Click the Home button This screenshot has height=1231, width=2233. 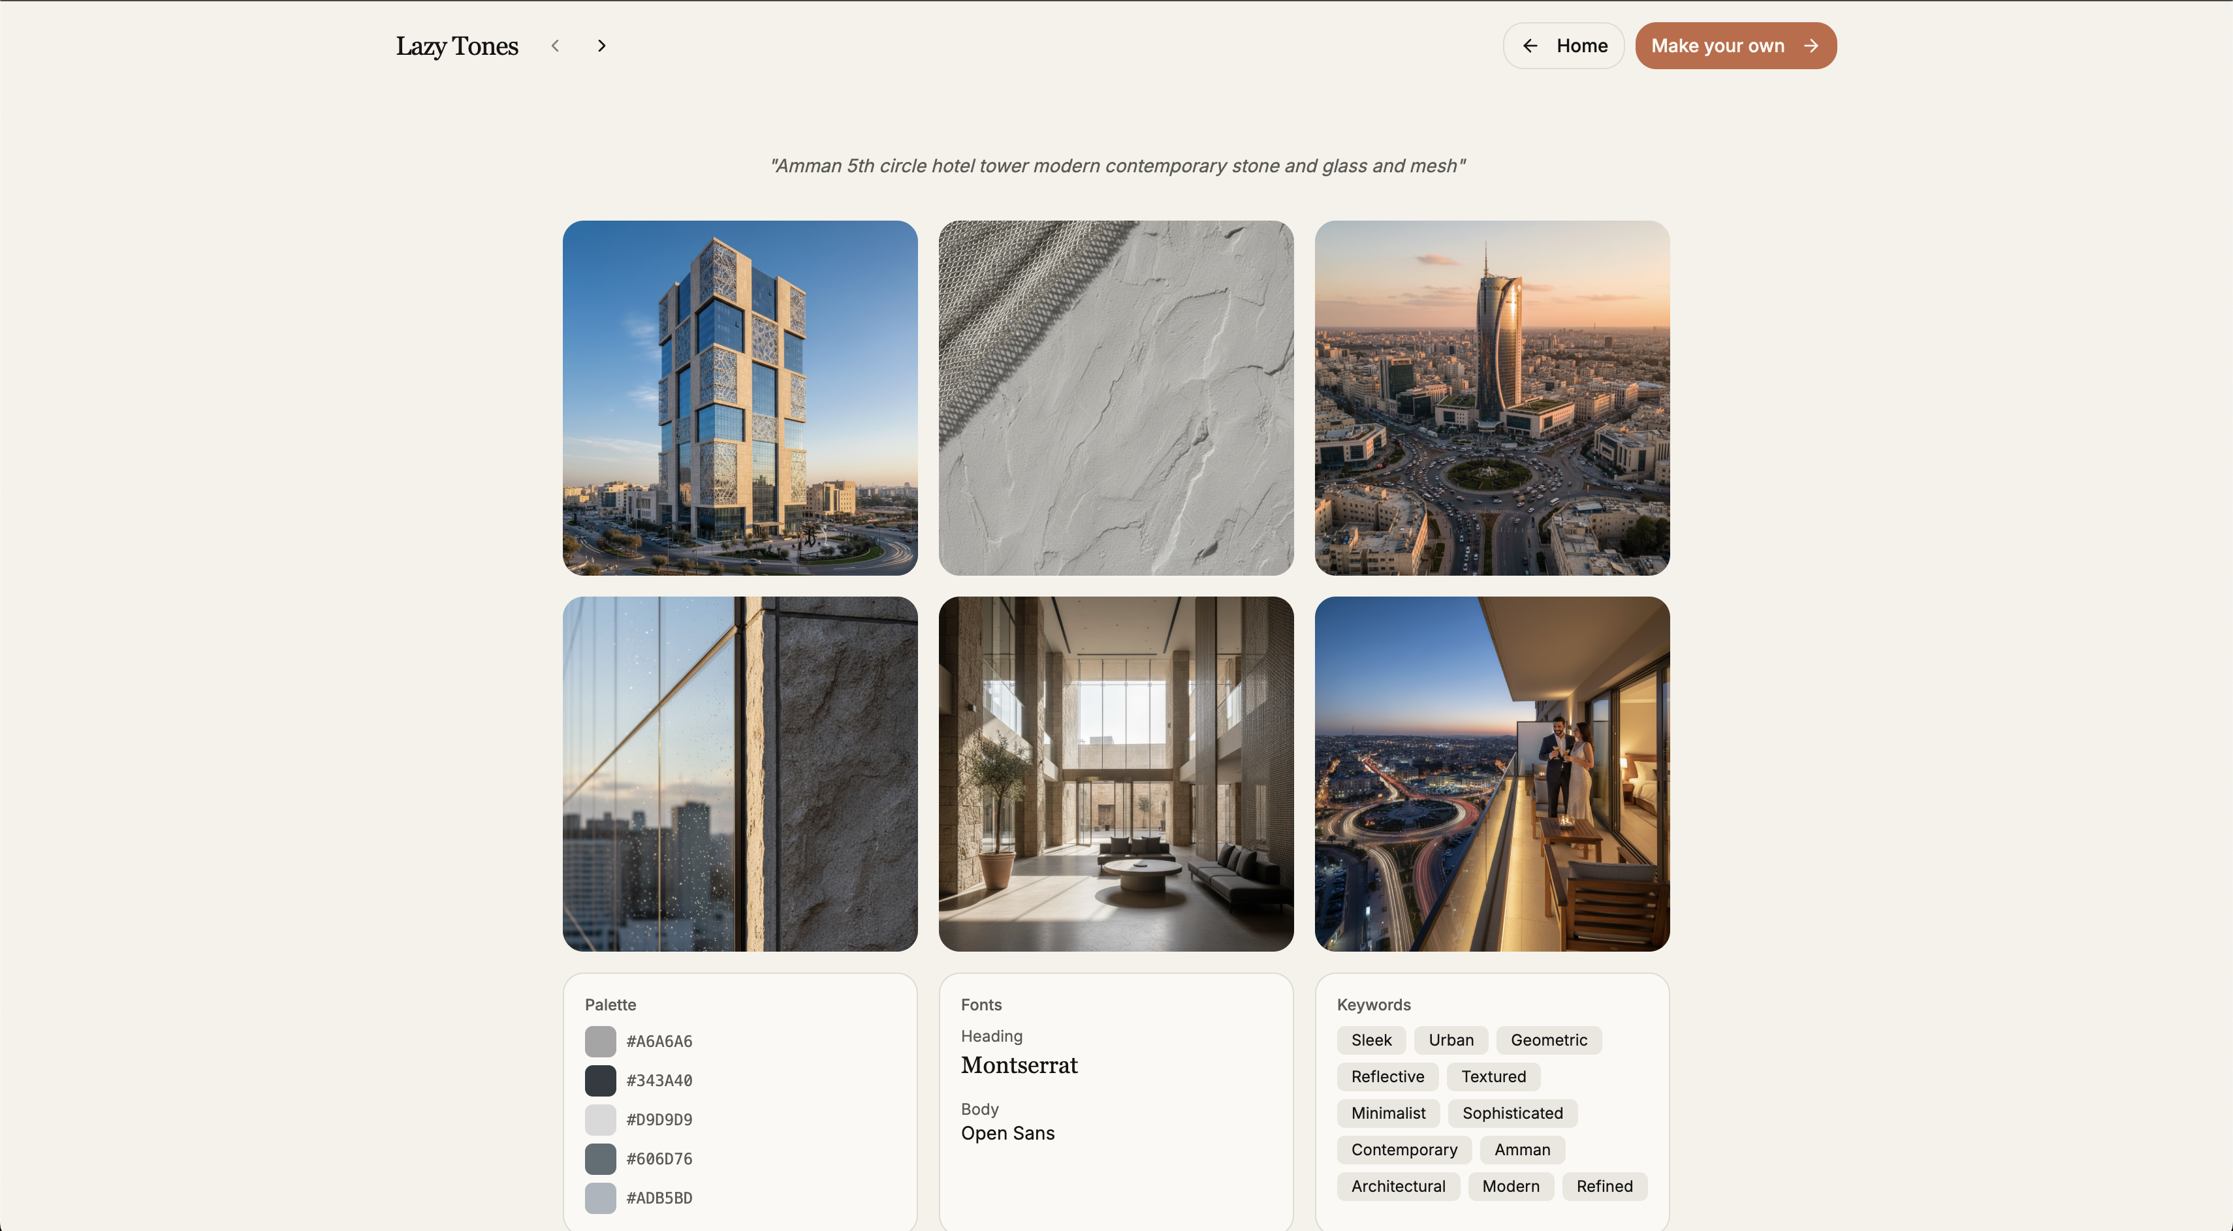(1563, 46)
